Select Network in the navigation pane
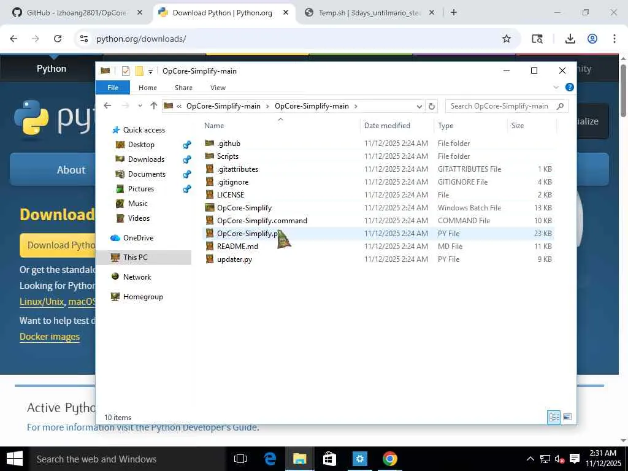The image size is (628, 471). (137, 277)
